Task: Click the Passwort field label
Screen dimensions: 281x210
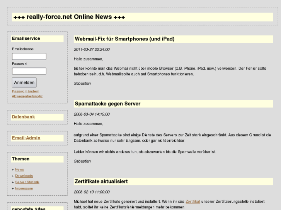Action: [x=19, y=64]
